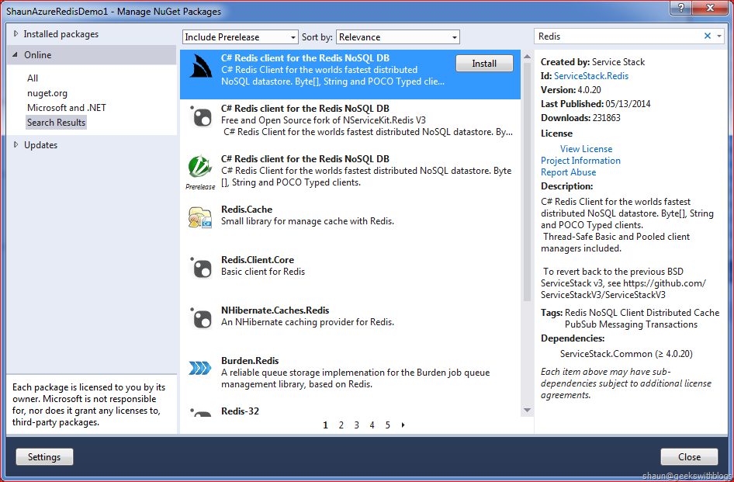Select the nuget.org package source

[x=47, y=93]
